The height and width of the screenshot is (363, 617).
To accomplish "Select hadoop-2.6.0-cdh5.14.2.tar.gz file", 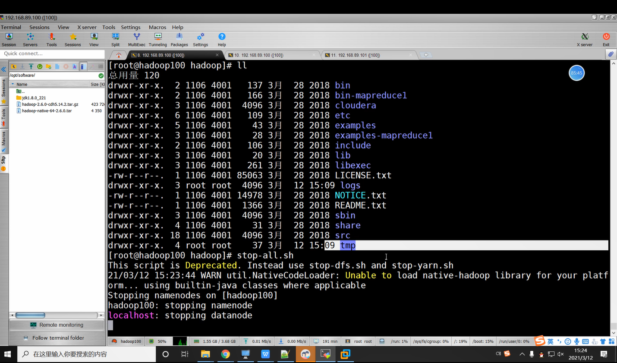I will (50, 104).
